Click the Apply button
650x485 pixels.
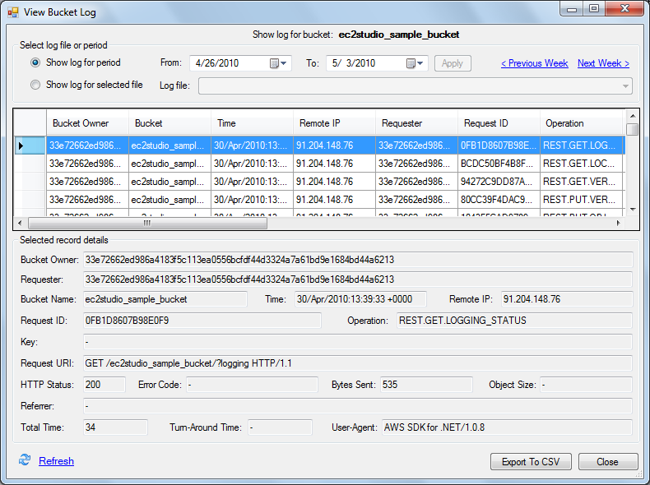point(453,63)
